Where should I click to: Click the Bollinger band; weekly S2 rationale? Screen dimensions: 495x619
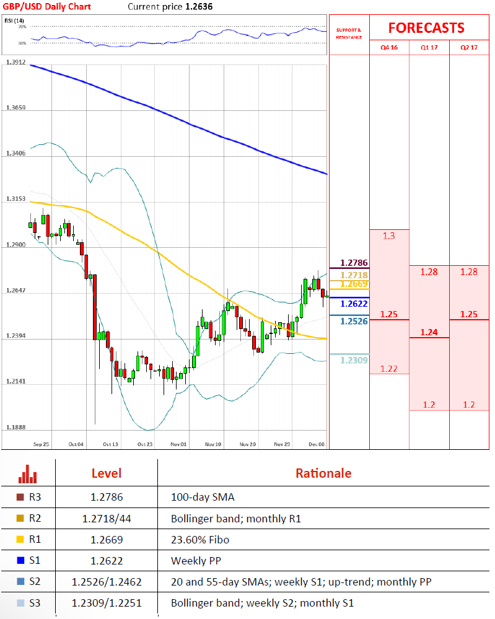[262, 604]
